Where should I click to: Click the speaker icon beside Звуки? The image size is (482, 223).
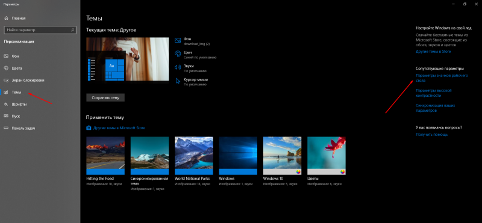click(x=177, y=67)
